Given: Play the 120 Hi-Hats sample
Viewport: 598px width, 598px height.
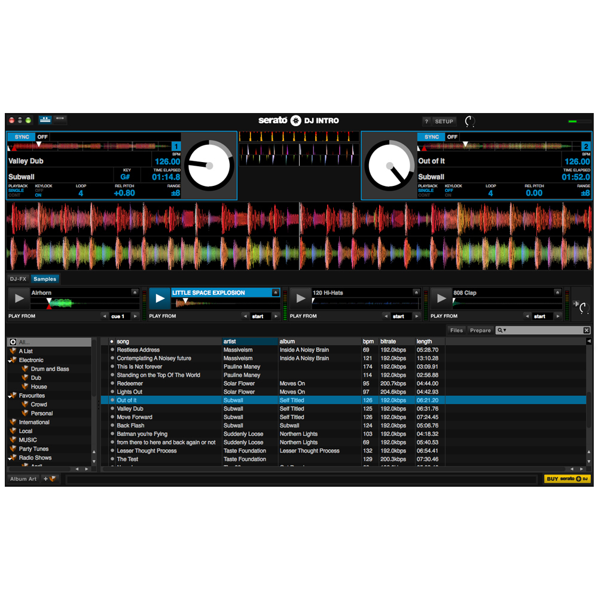Looking at the screenshot, I should tap(301, 298).
